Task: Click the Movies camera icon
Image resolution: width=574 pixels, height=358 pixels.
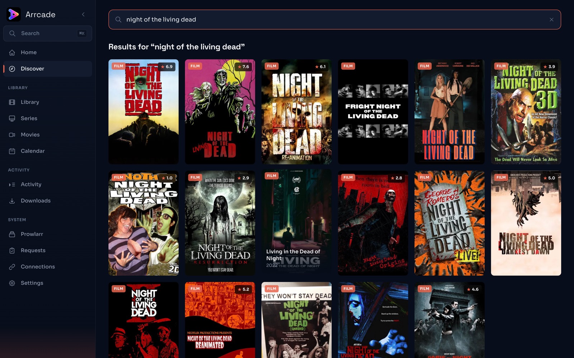Action: click(x=12, y=135)
